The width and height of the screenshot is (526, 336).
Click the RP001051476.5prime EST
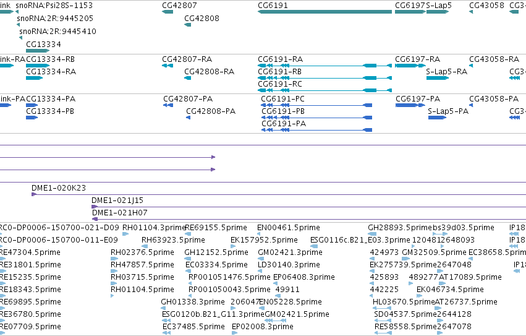(191, 283)
